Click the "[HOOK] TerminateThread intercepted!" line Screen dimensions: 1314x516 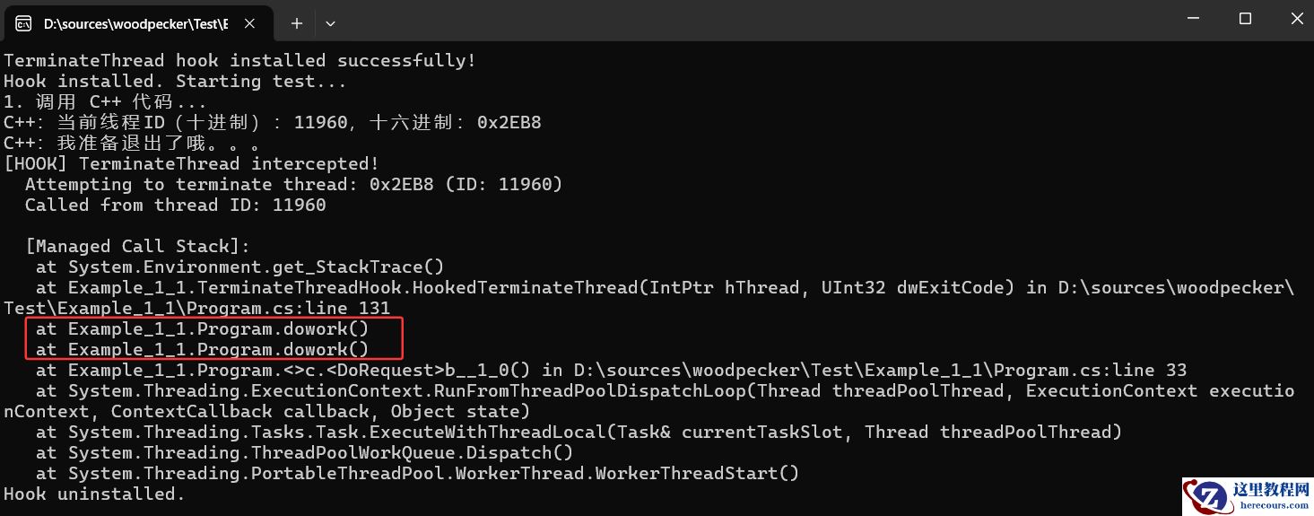click(x=192, y=163)
